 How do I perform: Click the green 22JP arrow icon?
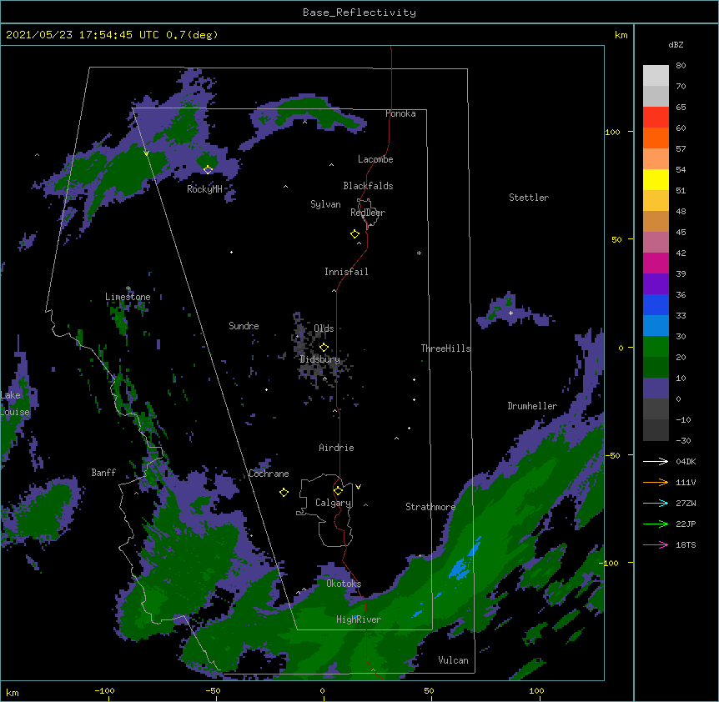[x=656, y=524]
